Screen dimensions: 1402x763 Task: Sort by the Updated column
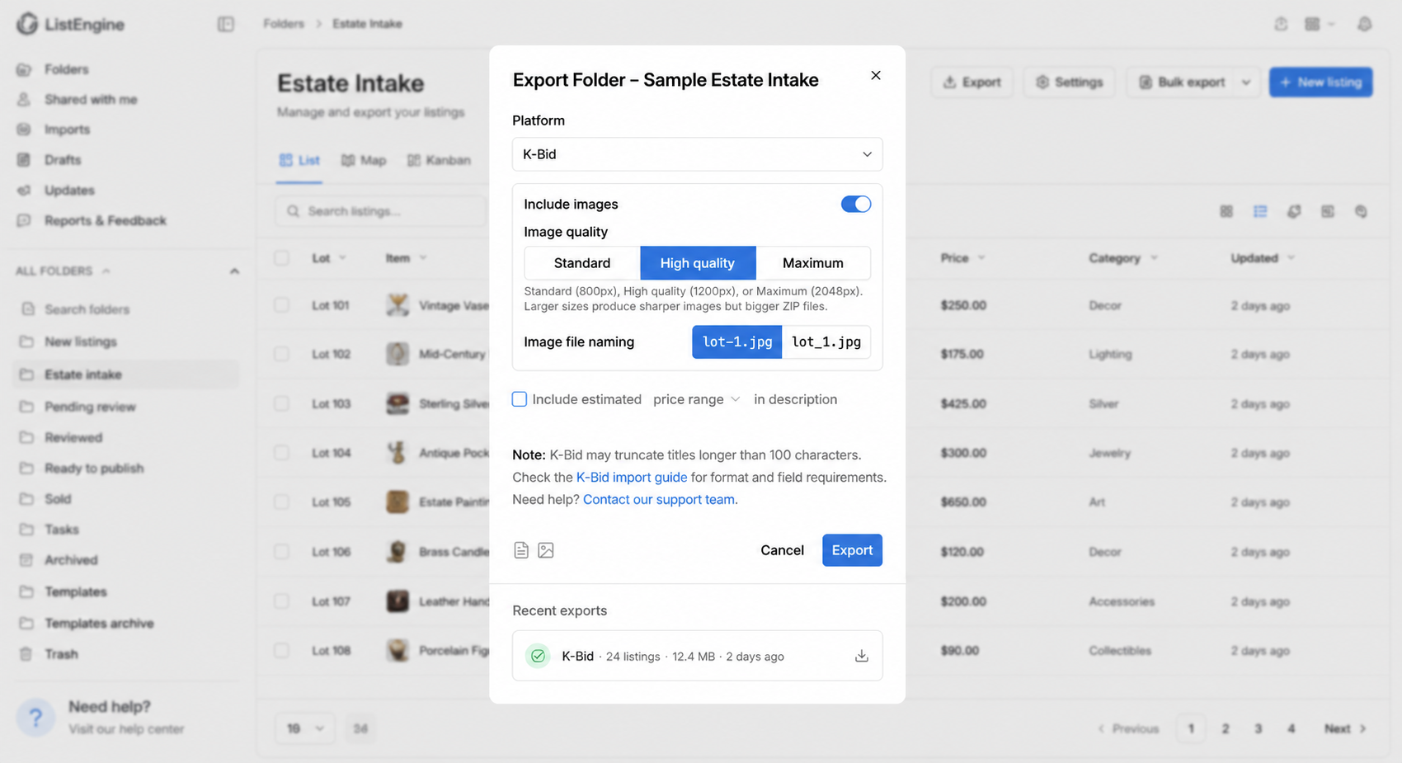tap(1263, 258)
